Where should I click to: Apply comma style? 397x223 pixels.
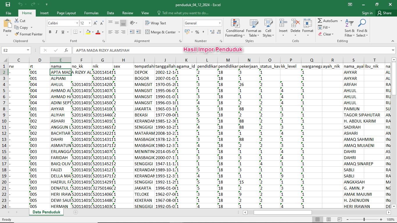203,32
